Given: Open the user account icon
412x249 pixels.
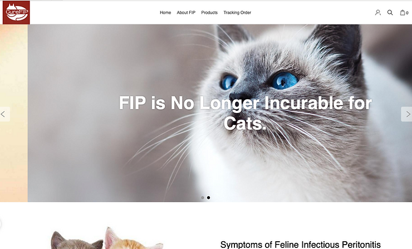Looking at the screenshot, I should [x=378, y=12].
